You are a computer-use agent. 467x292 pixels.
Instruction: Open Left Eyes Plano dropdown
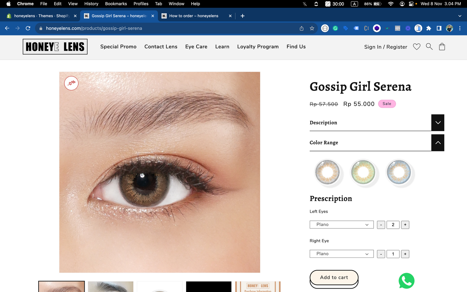342,225
